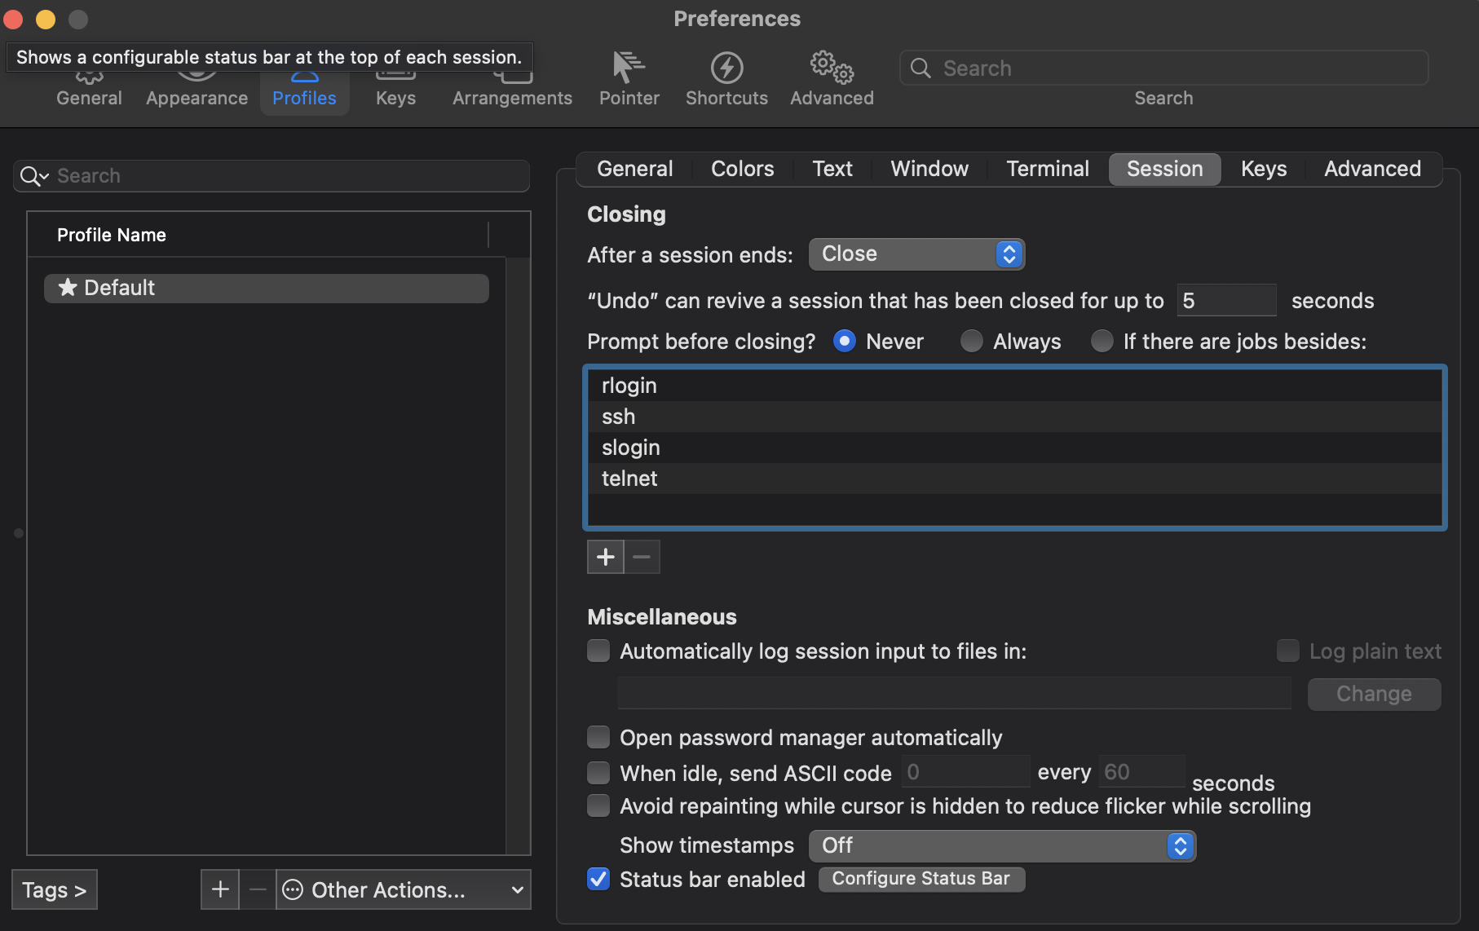Minimize the Preferences window
This screenshot has width=1479, height=931.
[x=46, y=19]
